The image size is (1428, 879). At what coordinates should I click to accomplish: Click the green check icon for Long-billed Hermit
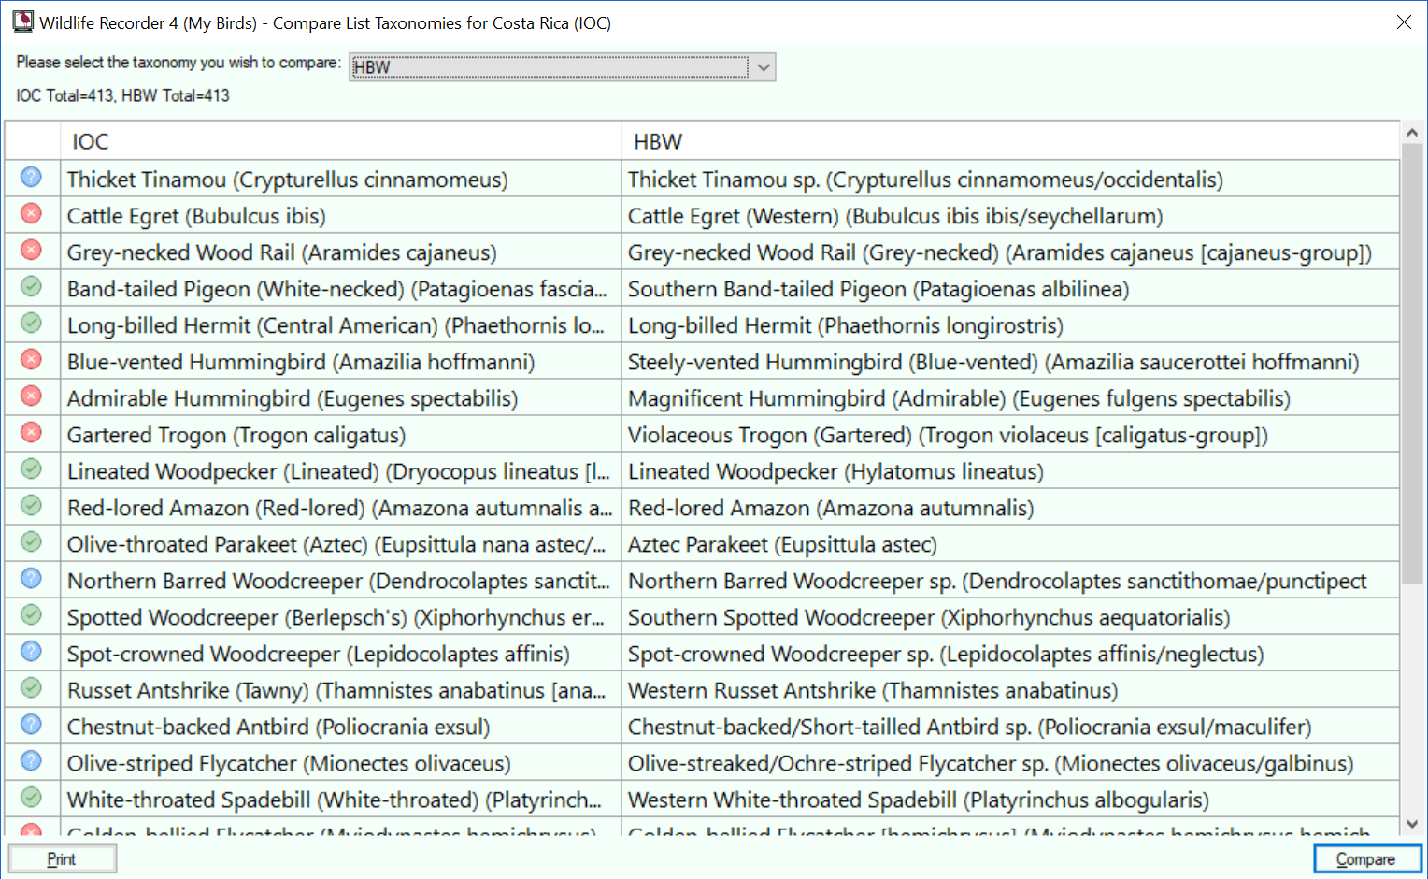pos(31,323)
